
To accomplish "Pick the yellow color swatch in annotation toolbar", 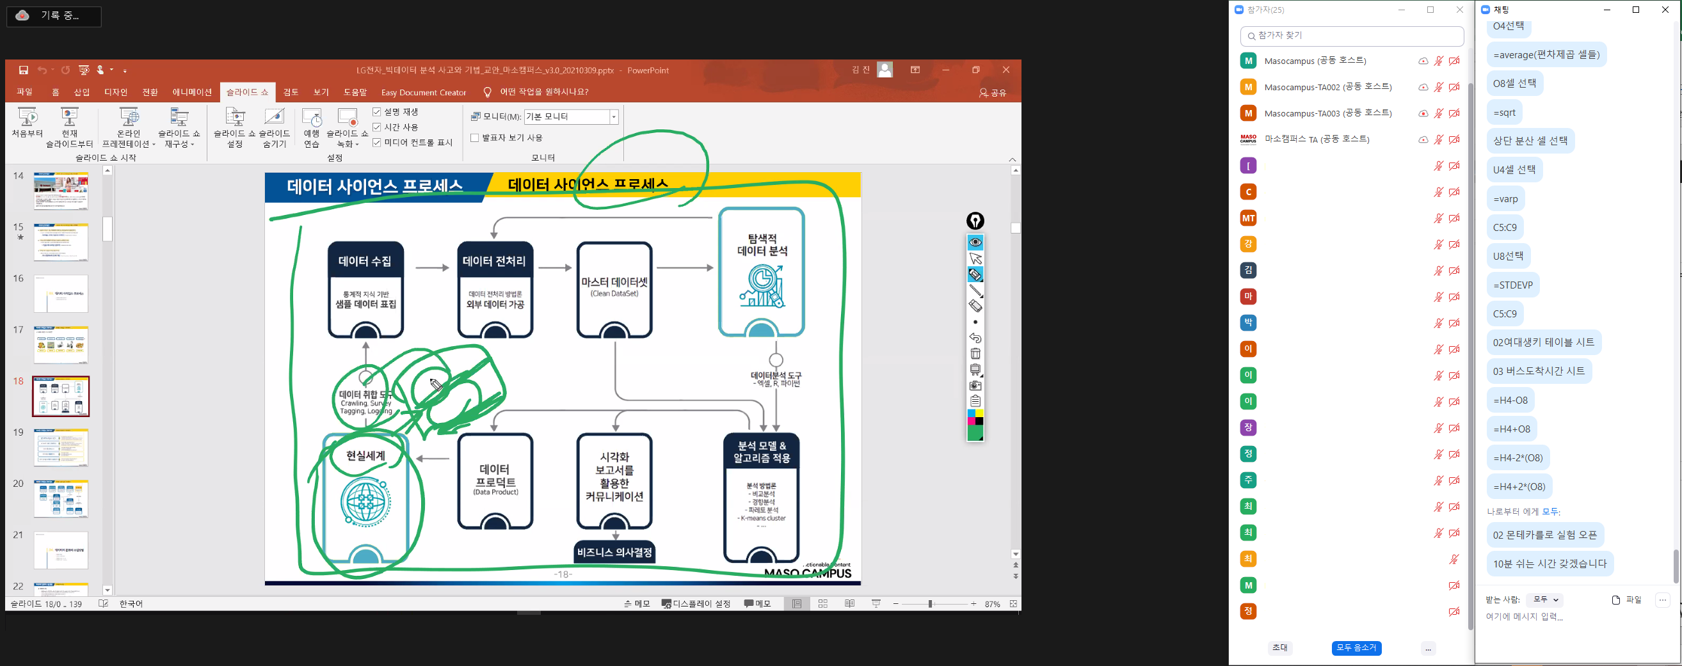I will (979, 413).
